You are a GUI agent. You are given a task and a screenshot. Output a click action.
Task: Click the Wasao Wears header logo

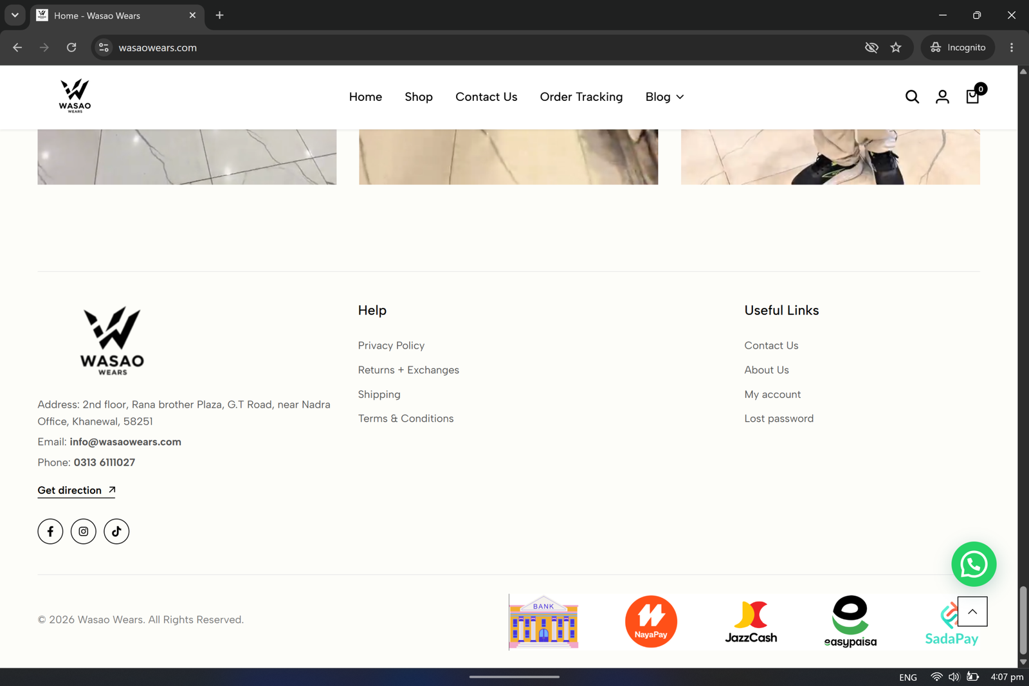pos(75,96)
